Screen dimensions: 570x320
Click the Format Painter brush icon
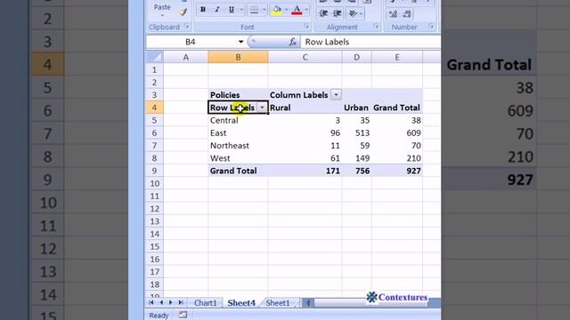183,12
